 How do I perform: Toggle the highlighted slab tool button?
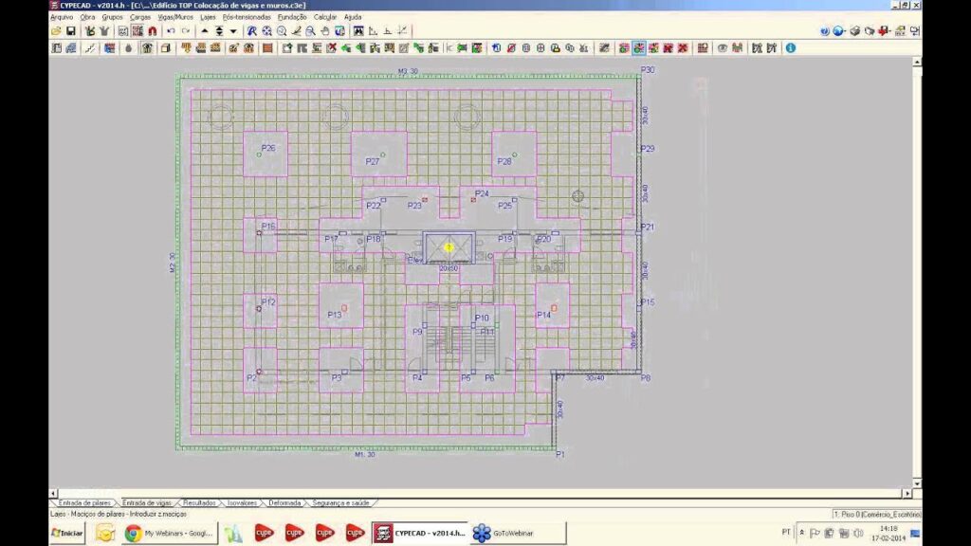point(639,47)
